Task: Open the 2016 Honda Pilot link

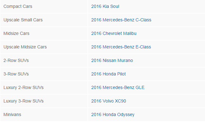Action: tap(108, 74)
